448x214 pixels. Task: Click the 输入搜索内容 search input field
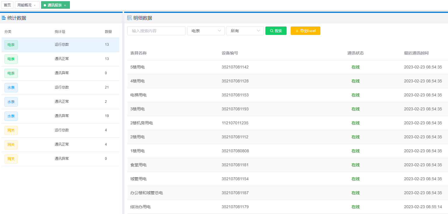point(156,31)
